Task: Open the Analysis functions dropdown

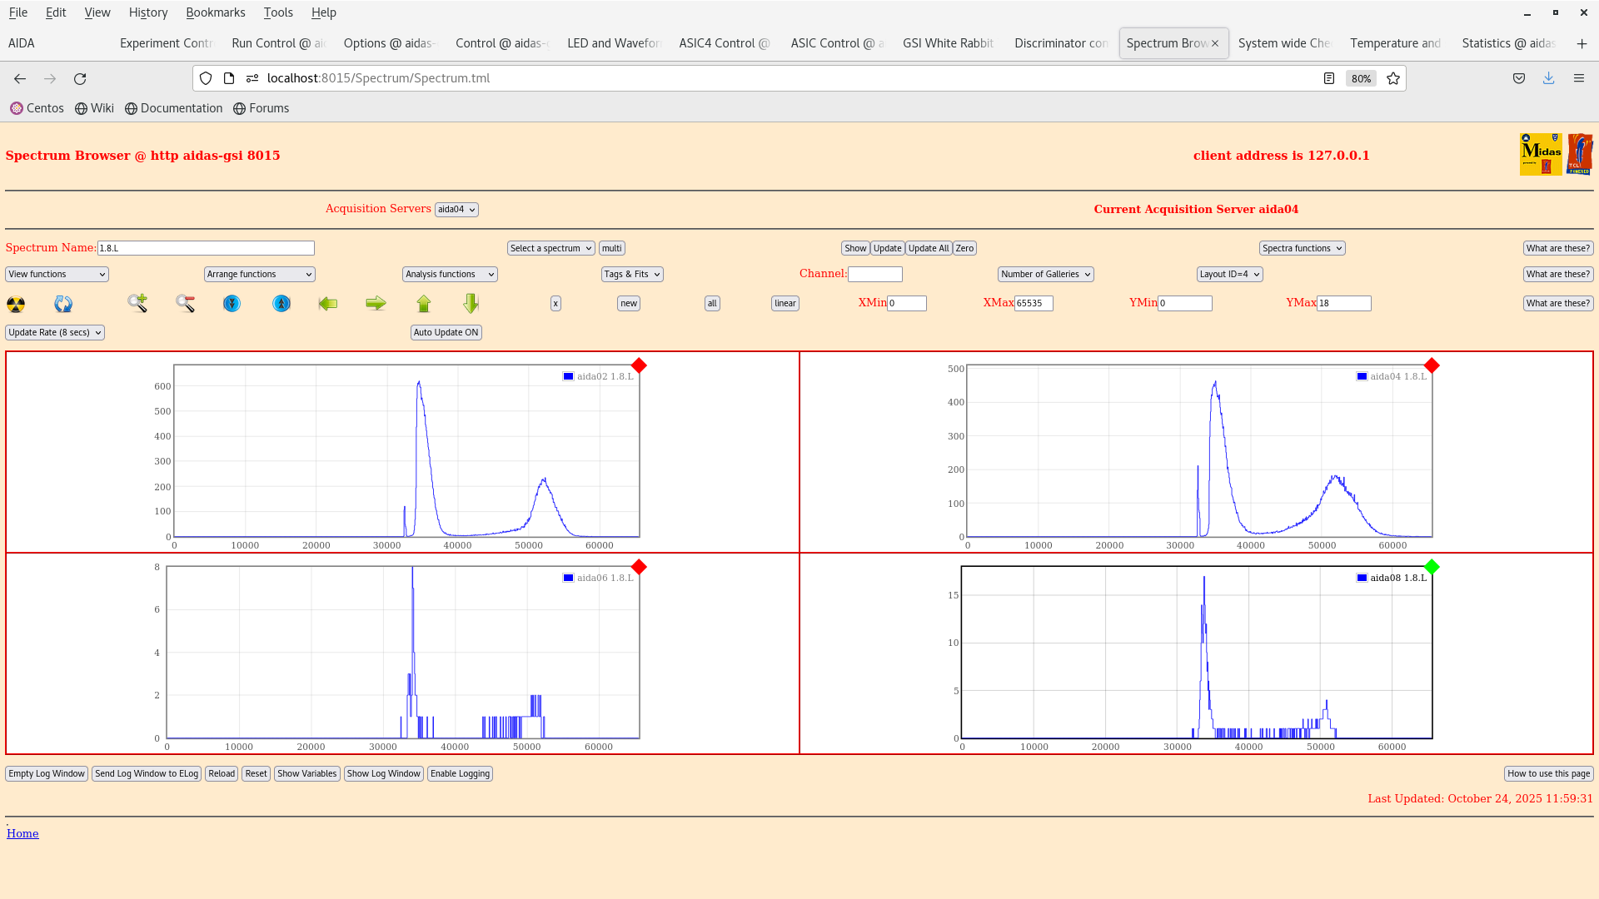Action: pyautogui.click(x=449, y=274)
